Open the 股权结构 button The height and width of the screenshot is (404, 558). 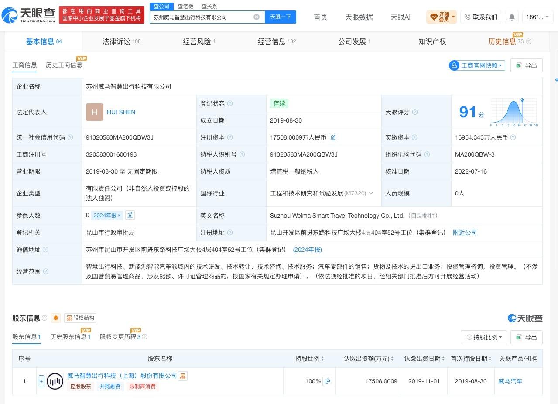[x=80, y=318]
